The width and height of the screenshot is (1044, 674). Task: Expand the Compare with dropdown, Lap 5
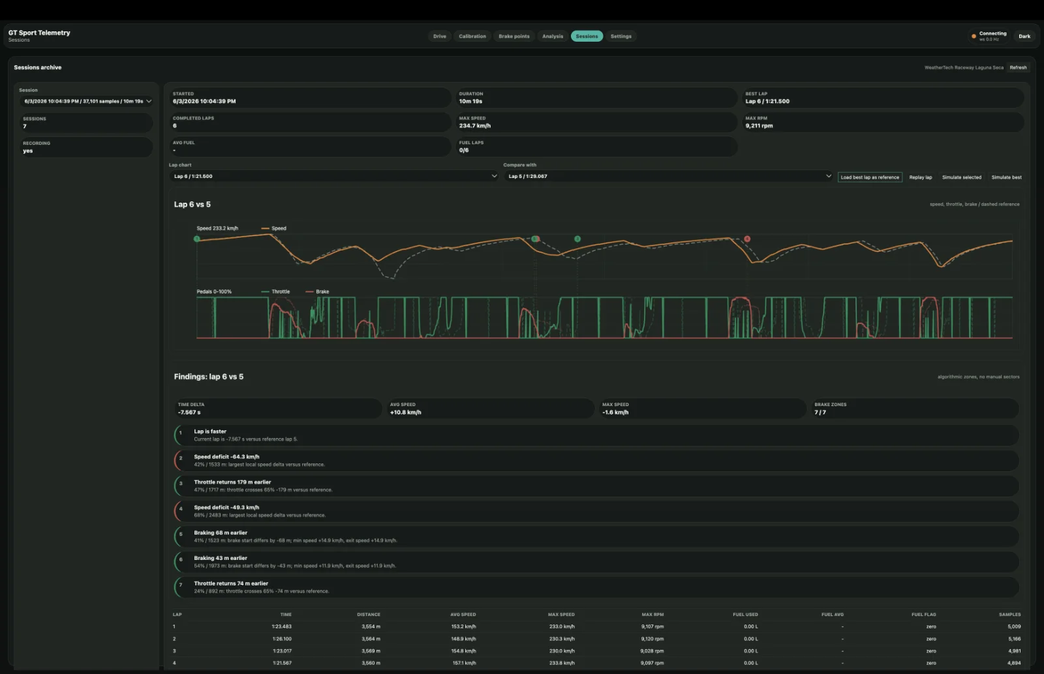pos(669,176)
